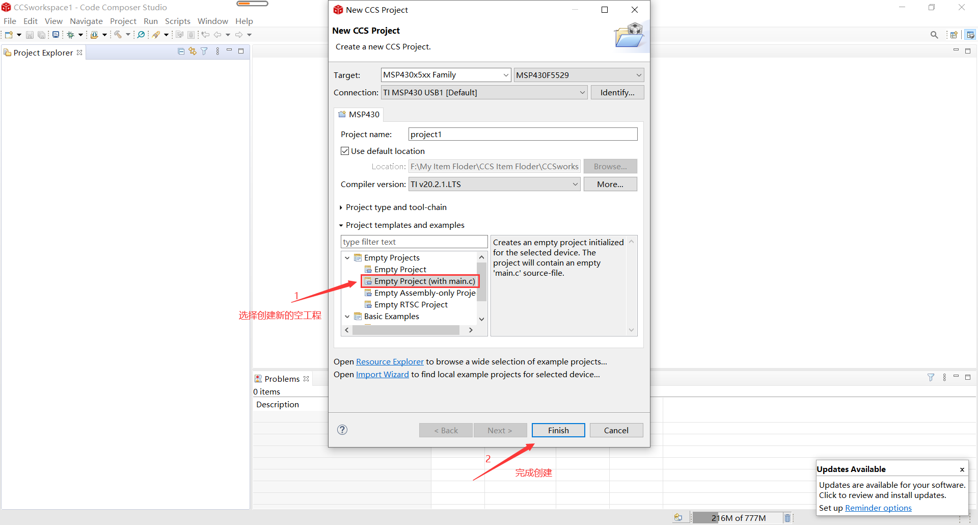Screen dimensions: 978x525
Task: Open the Navigate menu
Action: pos(86,21)
